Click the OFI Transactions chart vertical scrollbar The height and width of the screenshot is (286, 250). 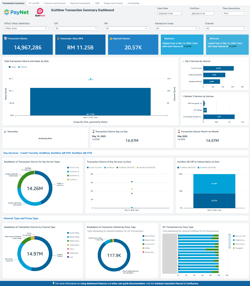[x=229, y=242]
